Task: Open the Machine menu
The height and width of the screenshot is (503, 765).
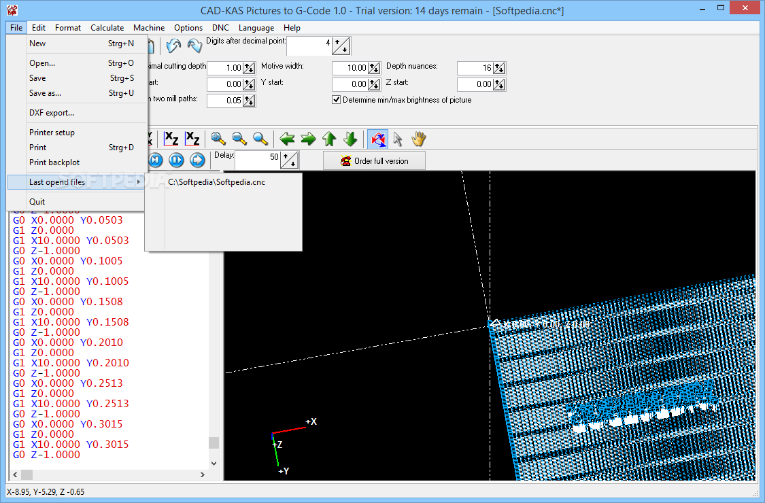Action: (x=149, y=28)
